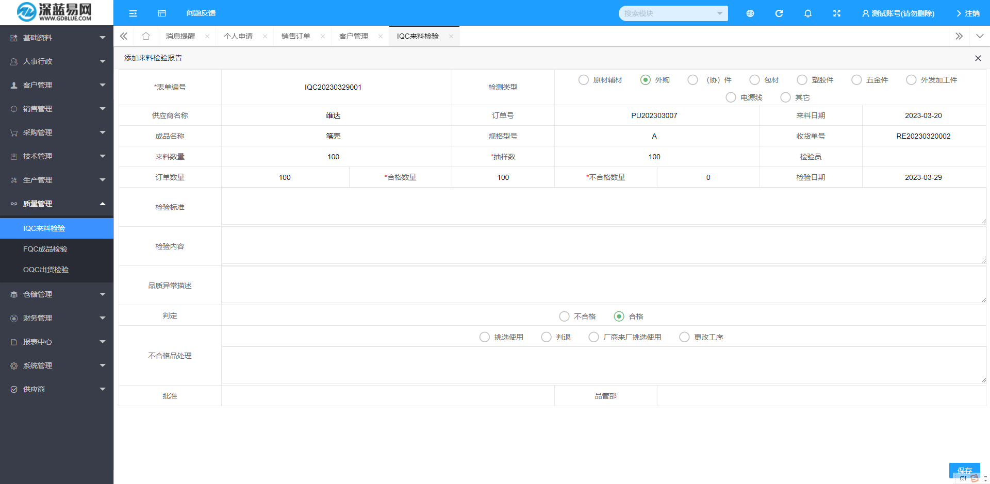Collapse 质量管理 sidebar menu
The height and width of the screenshot is (484, 990).
point(57,204)
